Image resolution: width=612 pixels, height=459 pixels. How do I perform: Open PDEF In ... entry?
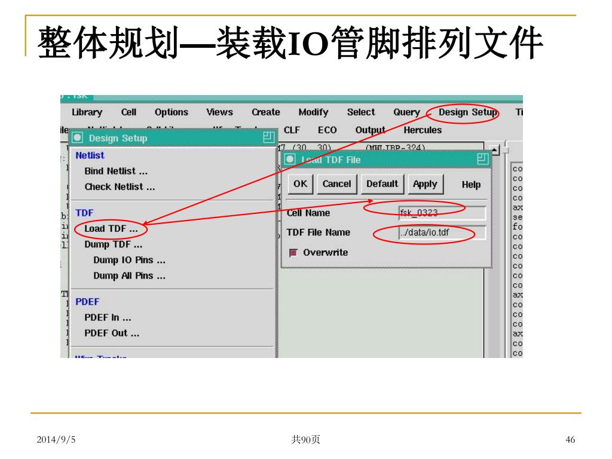(x=108, y=318)
